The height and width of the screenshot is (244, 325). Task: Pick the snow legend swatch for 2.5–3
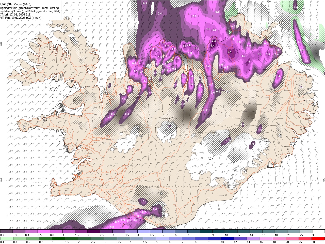click(106, 232)
